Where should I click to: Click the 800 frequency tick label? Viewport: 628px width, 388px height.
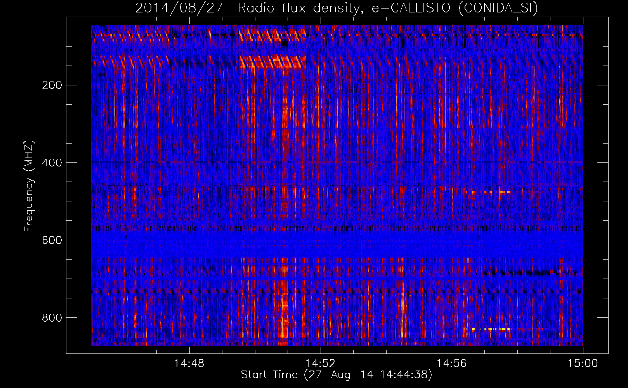[52, 318]
